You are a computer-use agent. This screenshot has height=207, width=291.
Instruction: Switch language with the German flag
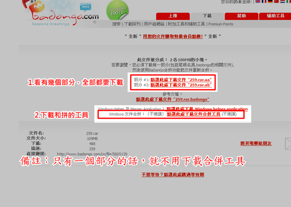pyautogui.click(x=270, y=1)
